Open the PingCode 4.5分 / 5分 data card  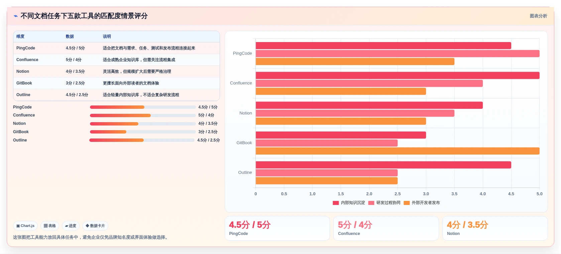coord(277,228)
